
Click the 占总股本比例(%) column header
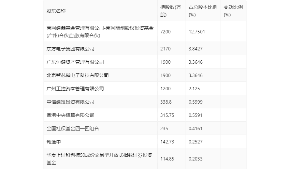(x=203, y=11)
